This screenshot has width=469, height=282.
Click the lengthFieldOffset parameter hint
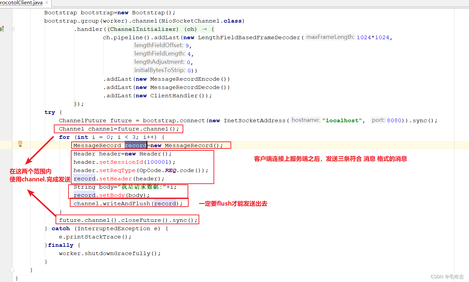pos(159,45)
